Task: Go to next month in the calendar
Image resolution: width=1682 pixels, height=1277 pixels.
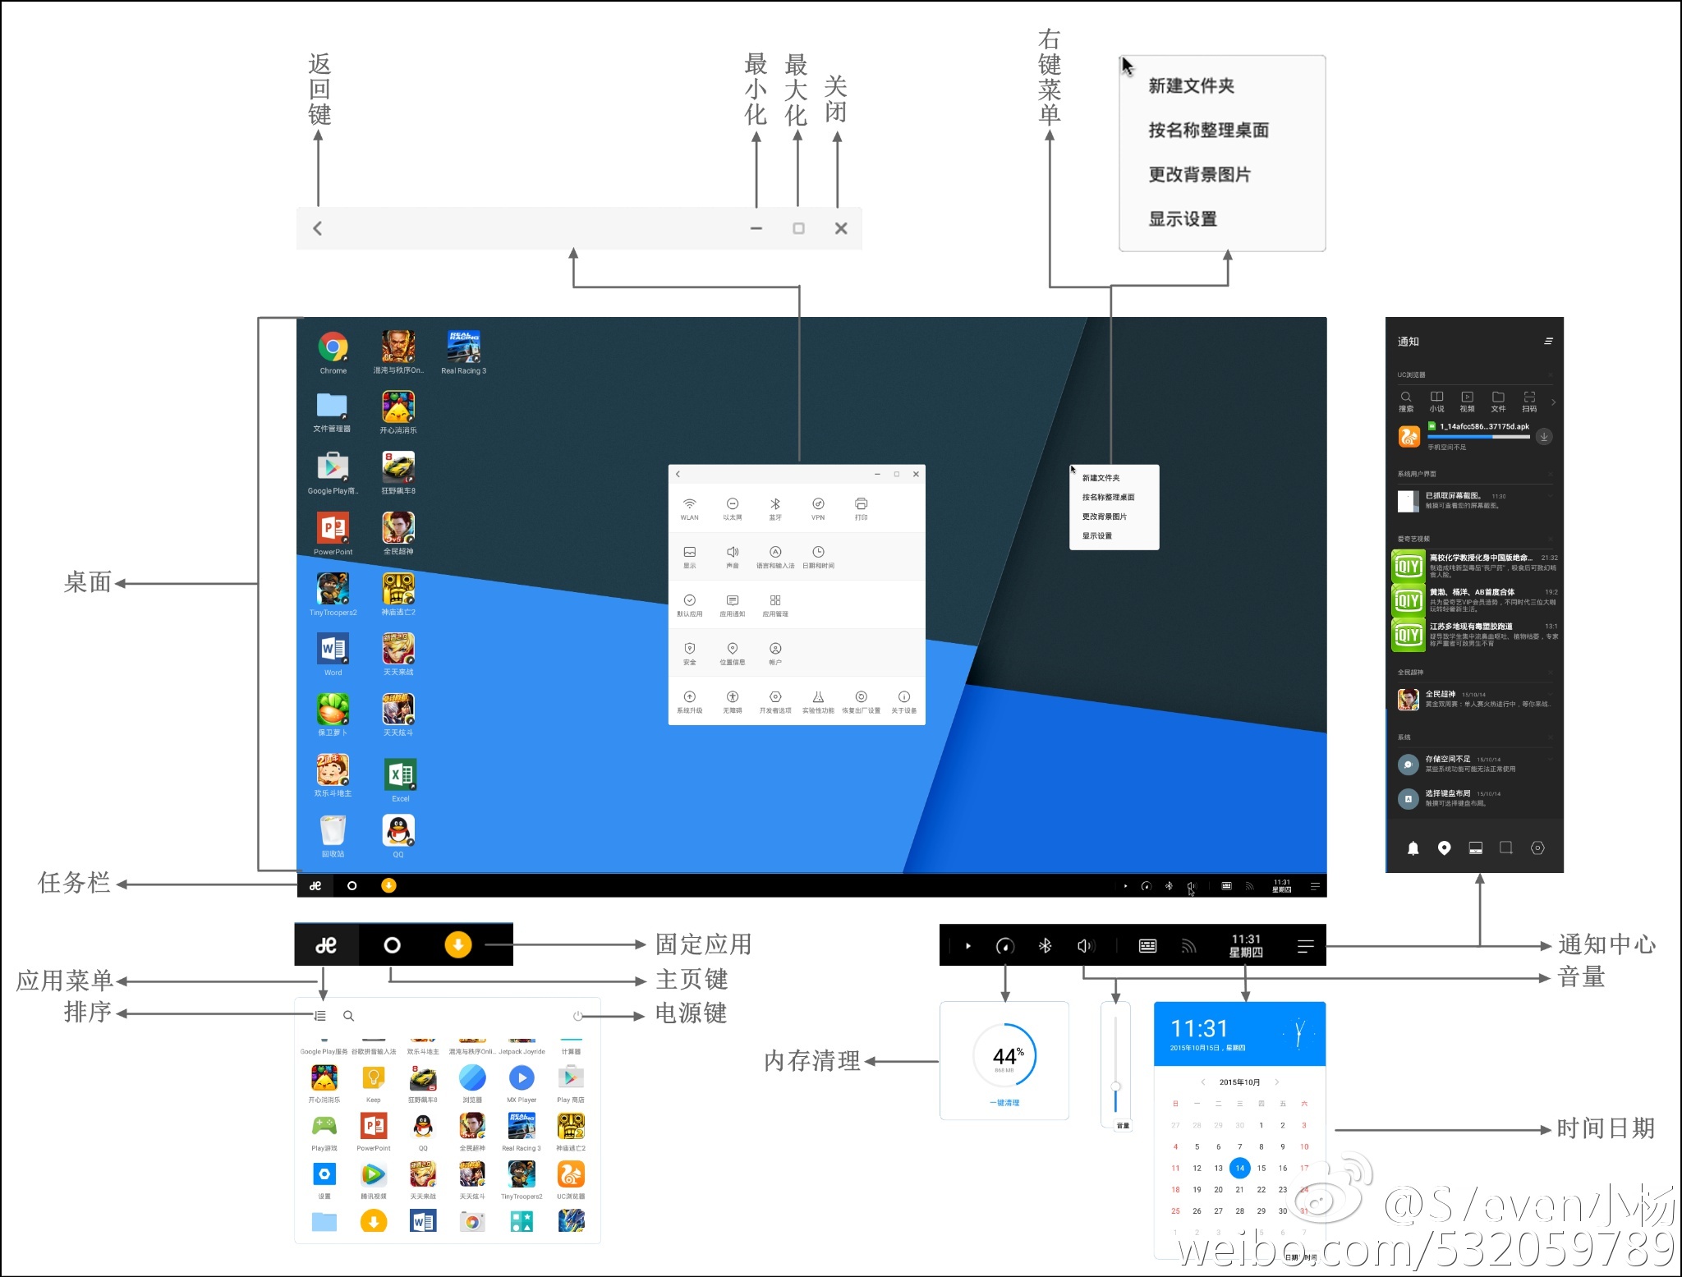Action: coord(1277,1082)
